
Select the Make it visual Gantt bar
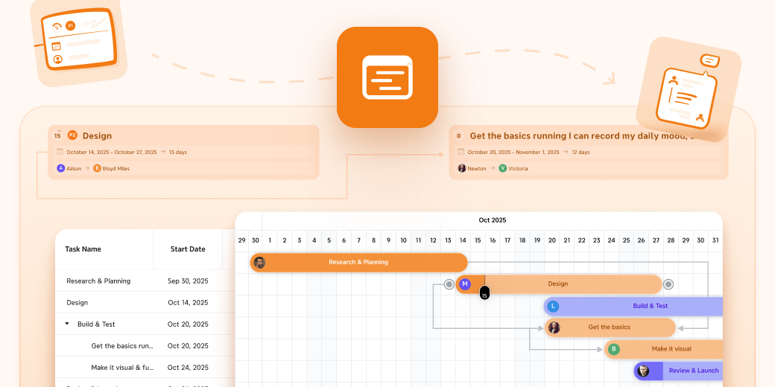point(663,349)
